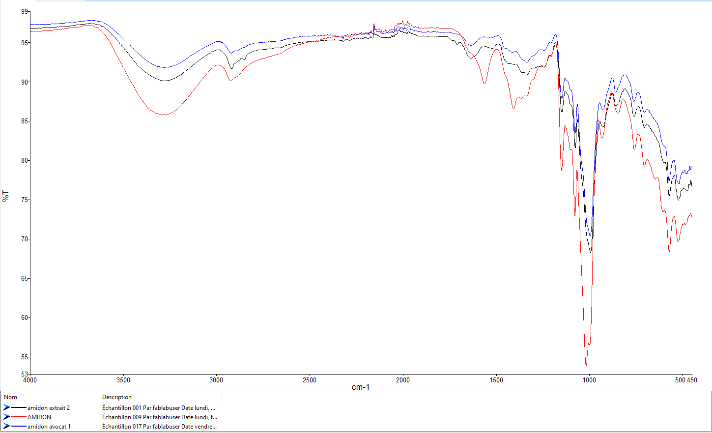Click the Échantillon 001 description text
This screenshot has height=433, width=712.
[x=158, y=408]
